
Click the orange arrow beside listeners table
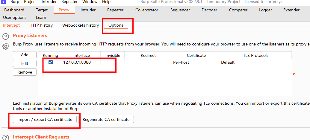click(x=294, y=74)
